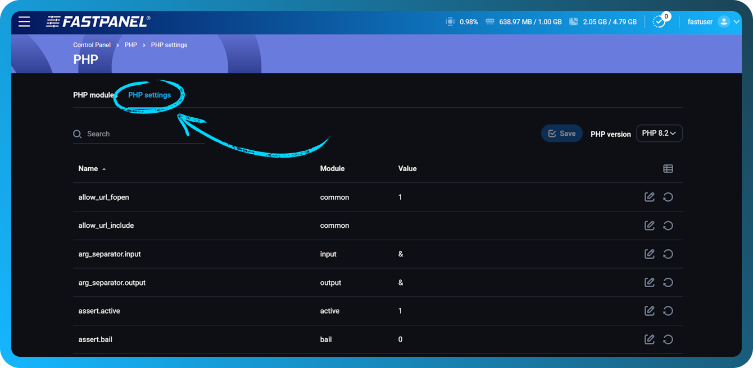Viewport: 753px width, 368px height.
Task: Open the table column settings icon
Action: pos(668,168)
